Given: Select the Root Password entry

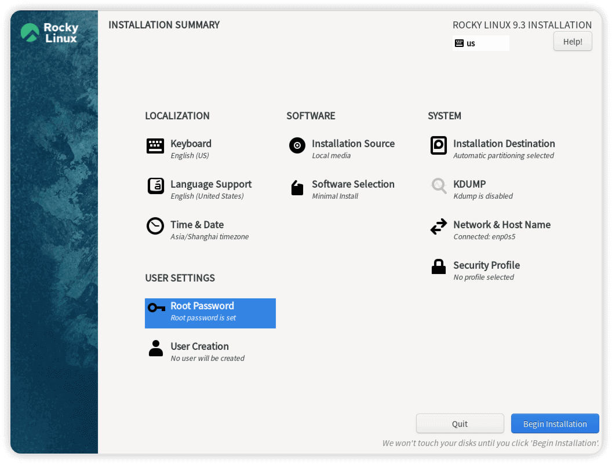Looking at the screenshot, I should tap(210, 313).
